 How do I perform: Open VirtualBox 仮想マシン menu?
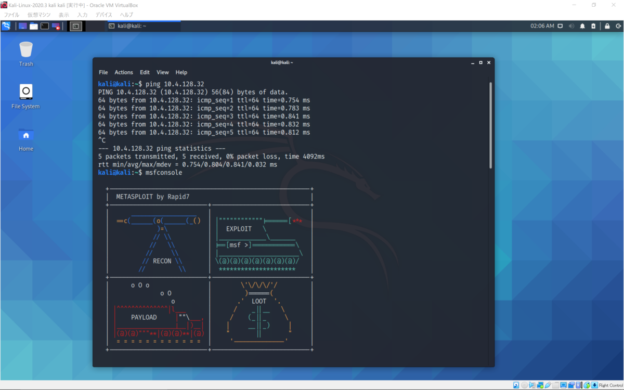[x=39, y=15]
